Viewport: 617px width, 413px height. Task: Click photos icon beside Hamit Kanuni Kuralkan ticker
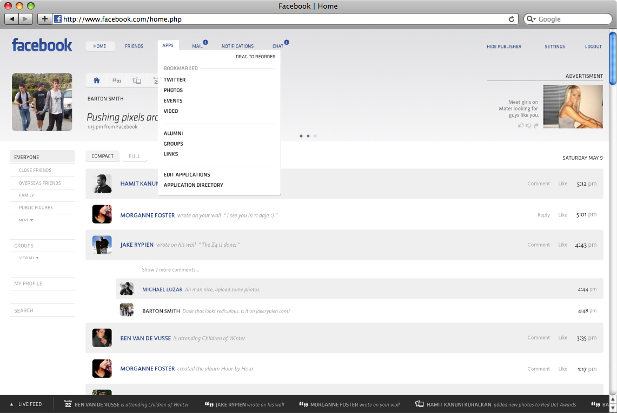tap(420, 404)
